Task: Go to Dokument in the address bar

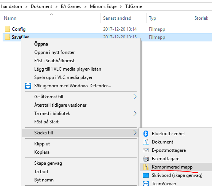Action: [41, 6]
